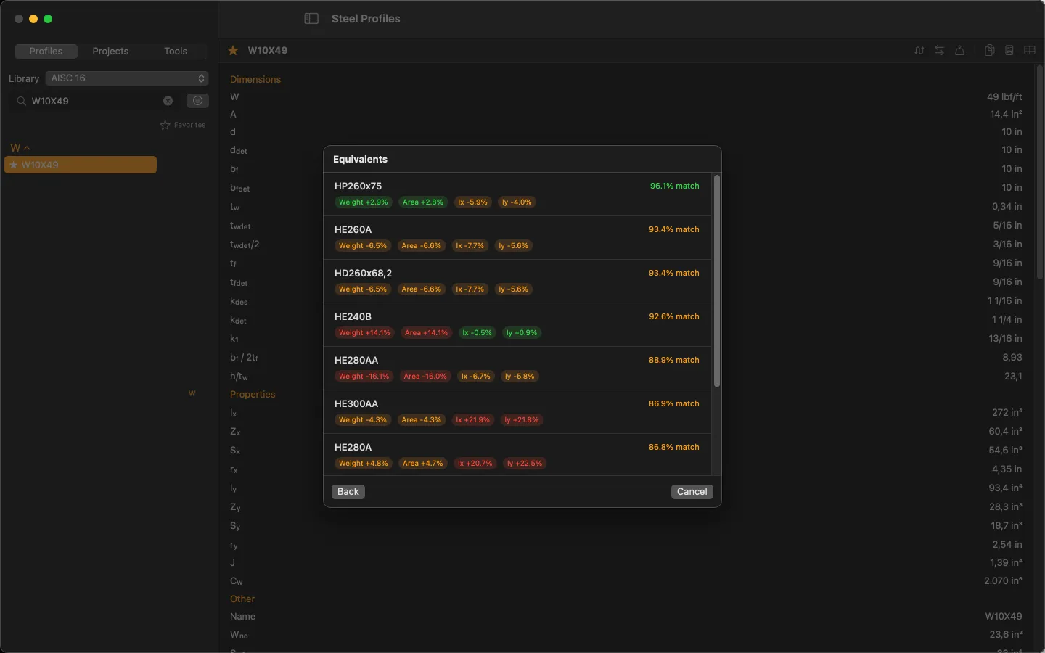Click the magnifying glass search icon

[x=22, y=101]
